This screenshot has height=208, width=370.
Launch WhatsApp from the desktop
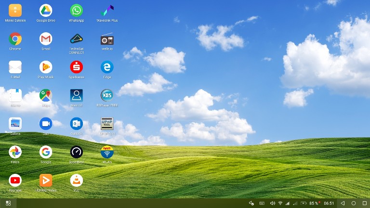pyautogui.click(x=76, y=11)
